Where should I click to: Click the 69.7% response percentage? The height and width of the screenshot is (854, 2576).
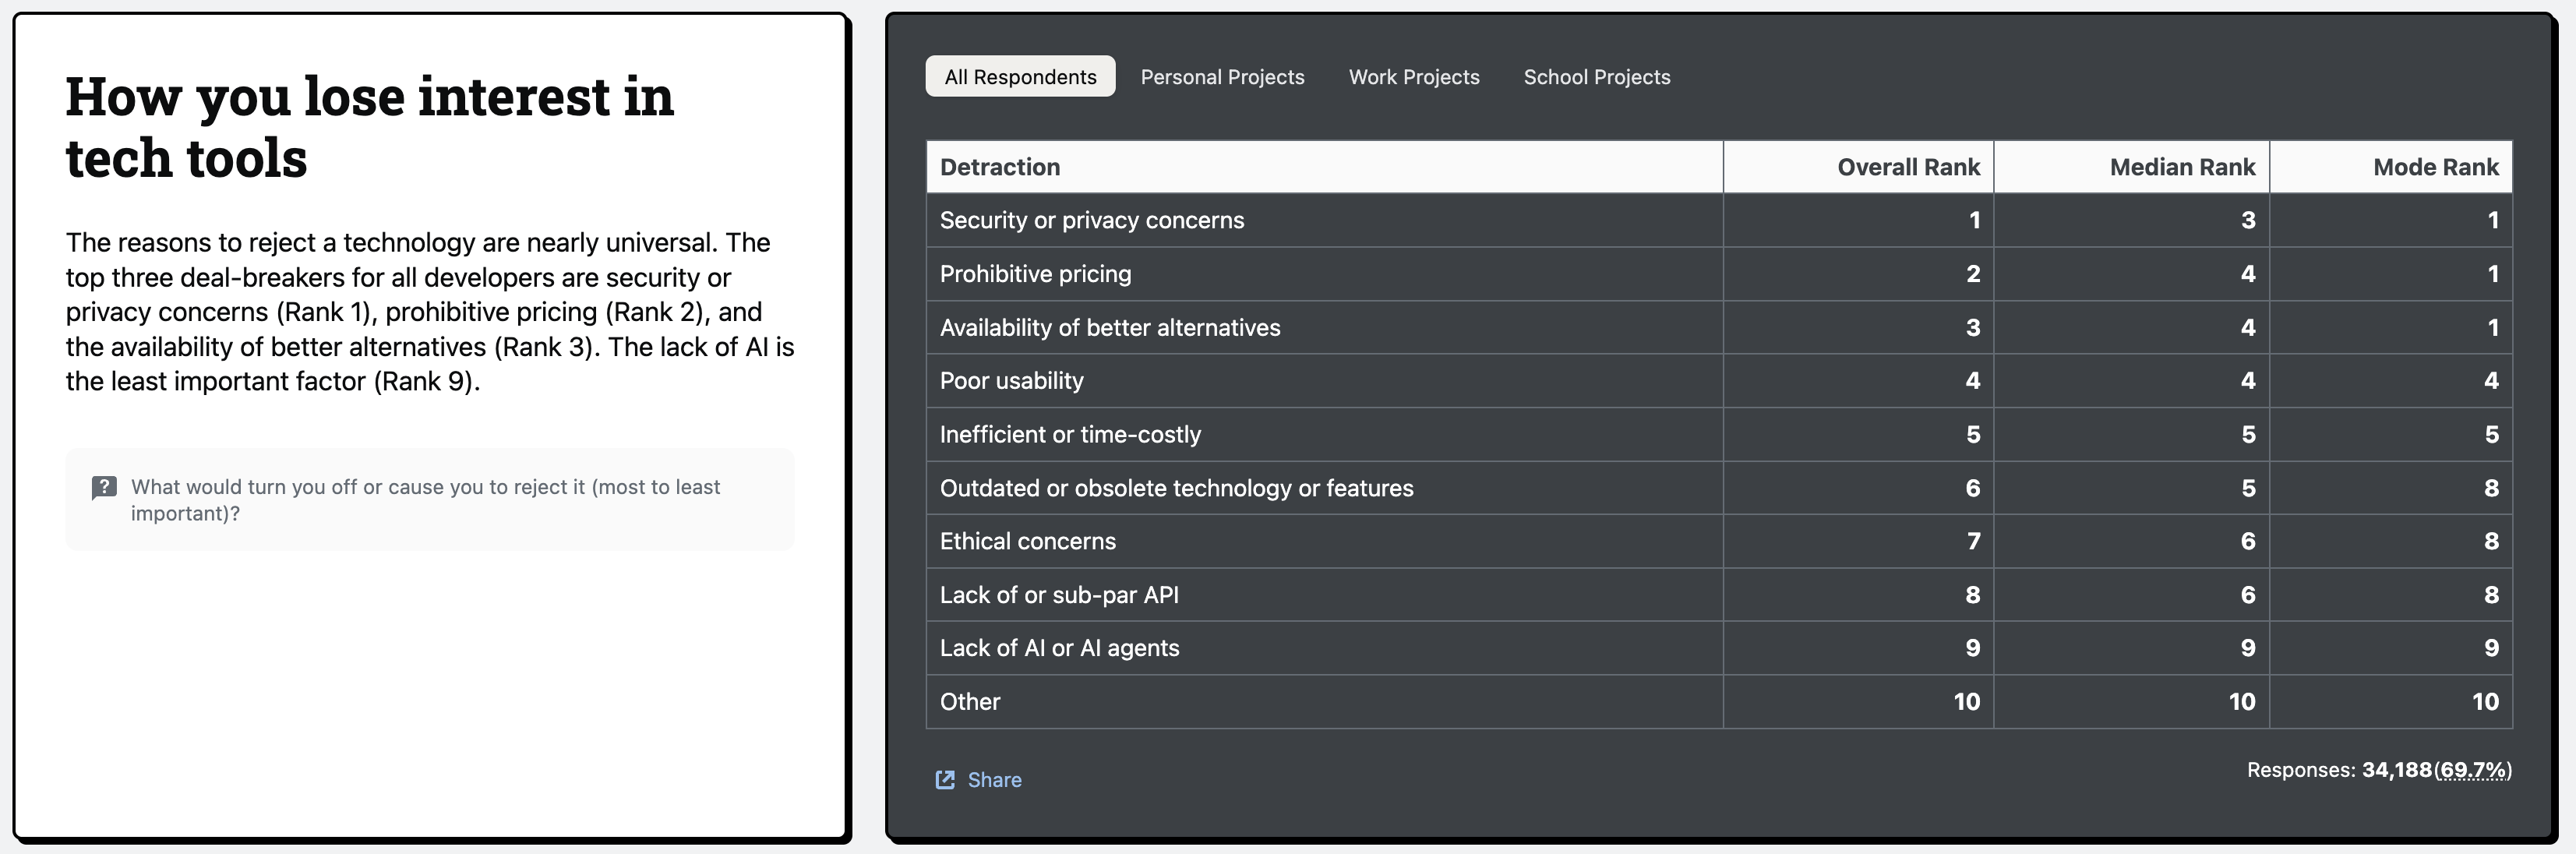tap(2473, 770)
